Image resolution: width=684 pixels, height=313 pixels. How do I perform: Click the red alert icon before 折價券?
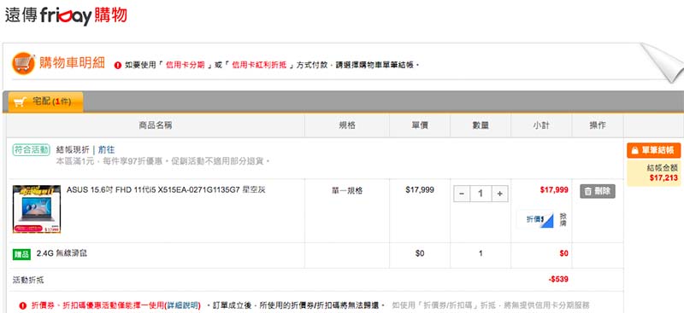(x=23, y=305)
